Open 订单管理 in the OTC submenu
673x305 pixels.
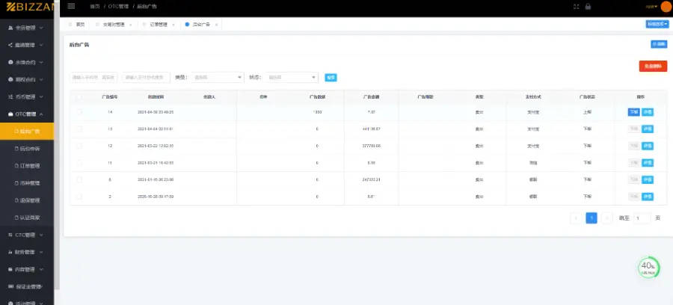27,166
